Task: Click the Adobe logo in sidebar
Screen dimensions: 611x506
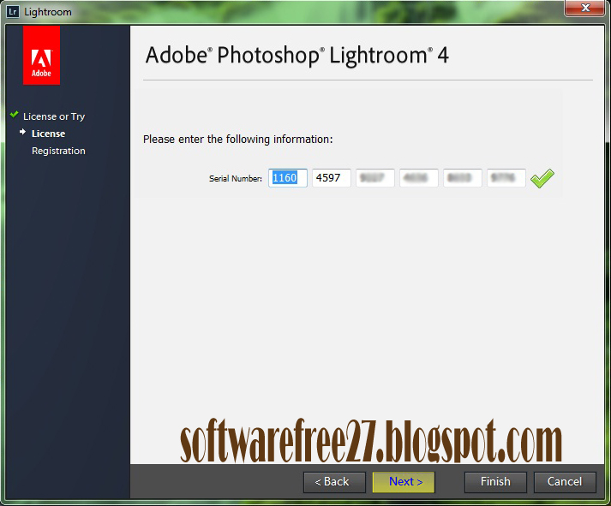Action: pyautogui.click(x=41, y=55)
